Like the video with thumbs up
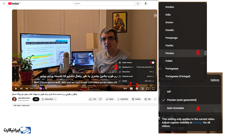 click(93, 99)
